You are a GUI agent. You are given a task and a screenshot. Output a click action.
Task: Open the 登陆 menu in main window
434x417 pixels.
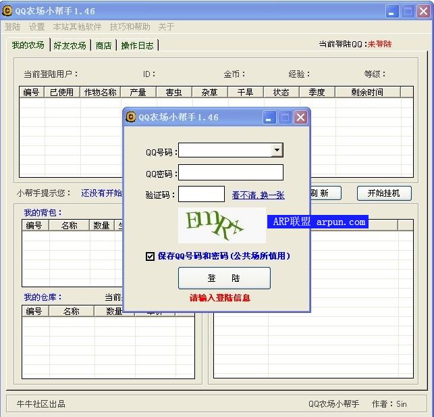point(12,27)
